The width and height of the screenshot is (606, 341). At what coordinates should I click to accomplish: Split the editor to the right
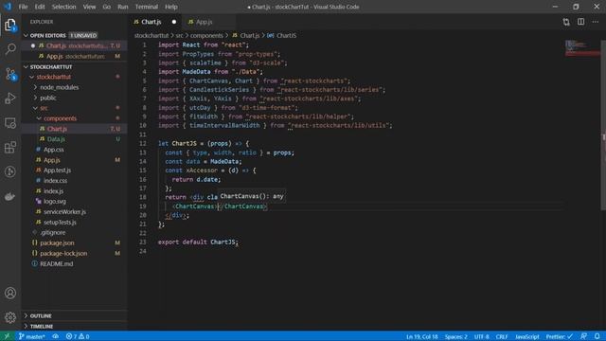point(580,22)
